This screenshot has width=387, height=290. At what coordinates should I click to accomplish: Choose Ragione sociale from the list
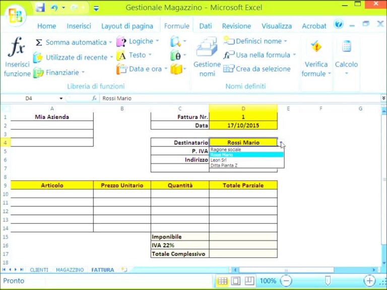246,150
